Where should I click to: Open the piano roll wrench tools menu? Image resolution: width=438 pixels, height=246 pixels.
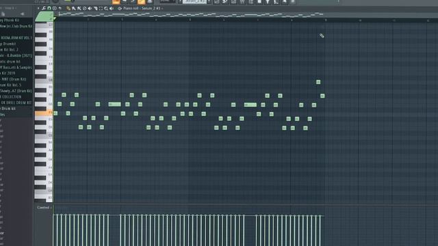point(44,8)
